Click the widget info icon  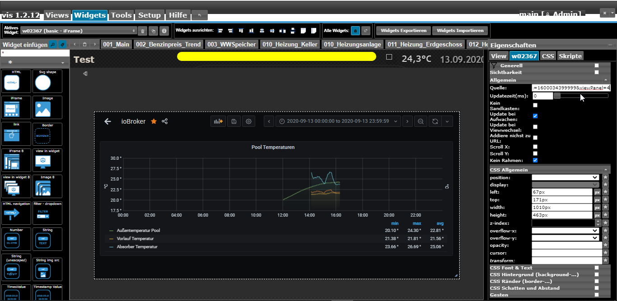[x=164, y=31]
